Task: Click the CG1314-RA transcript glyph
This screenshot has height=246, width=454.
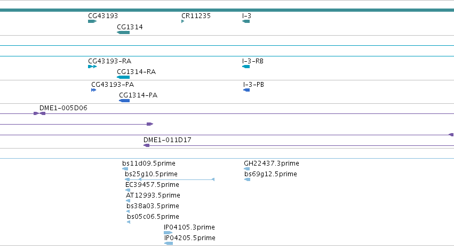Action: click(123, 77)
